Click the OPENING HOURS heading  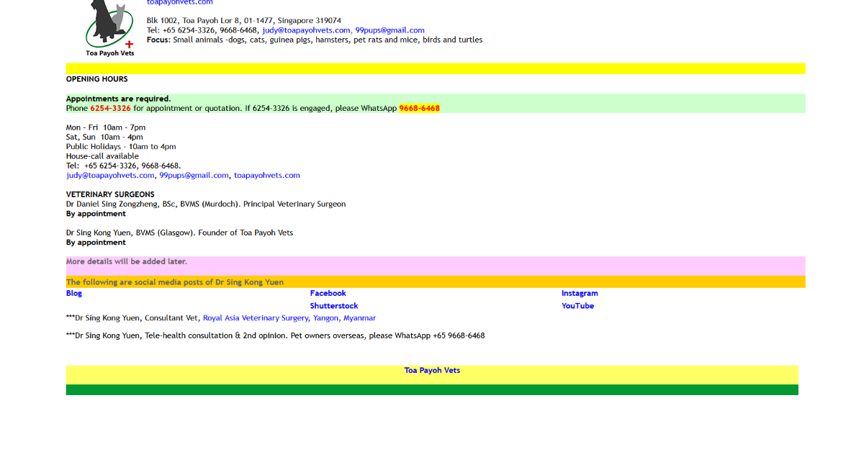point(97,79)
